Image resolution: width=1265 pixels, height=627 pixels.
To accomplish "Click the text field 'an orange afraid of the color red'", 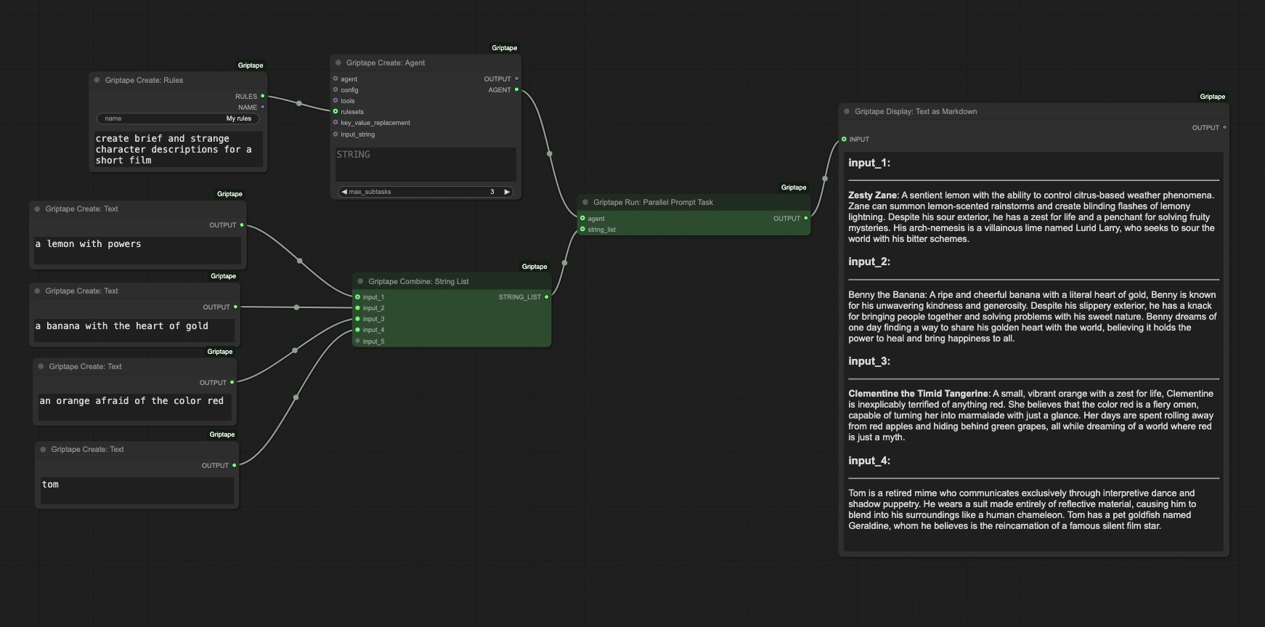I will pos(135,408).
